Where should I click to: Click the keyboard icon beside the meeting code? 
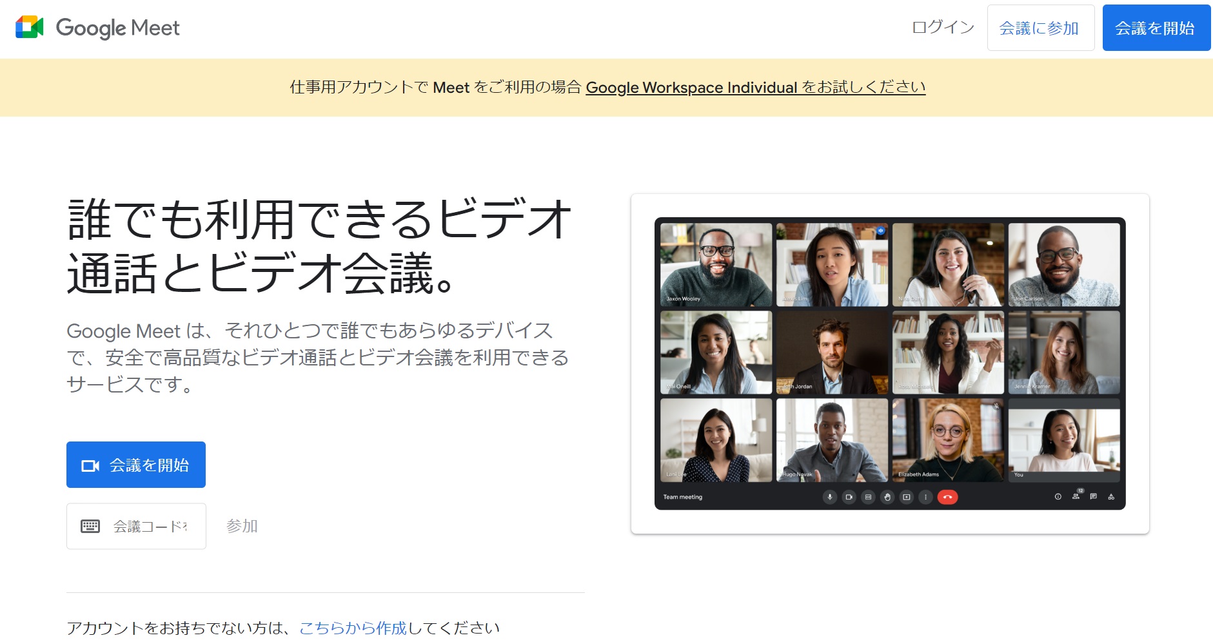[90, 526]
